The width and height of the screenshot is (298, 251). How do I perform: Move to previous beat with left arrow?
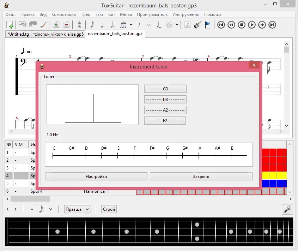coord(7,209)
